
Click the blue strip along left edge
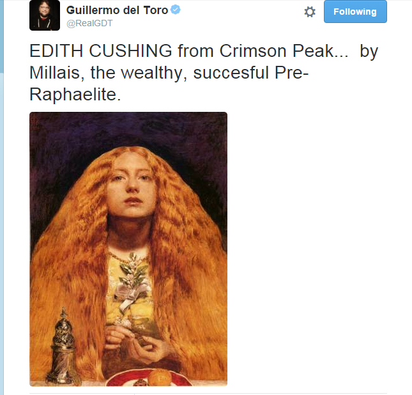(x=2, y=37)
